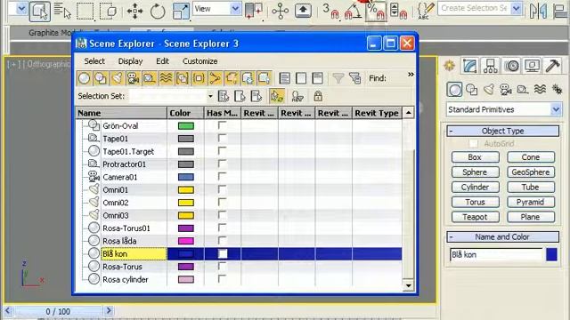570x320 pixels.
Task: Click the lock icon in Scene Explorer
Action: (318, 96)
